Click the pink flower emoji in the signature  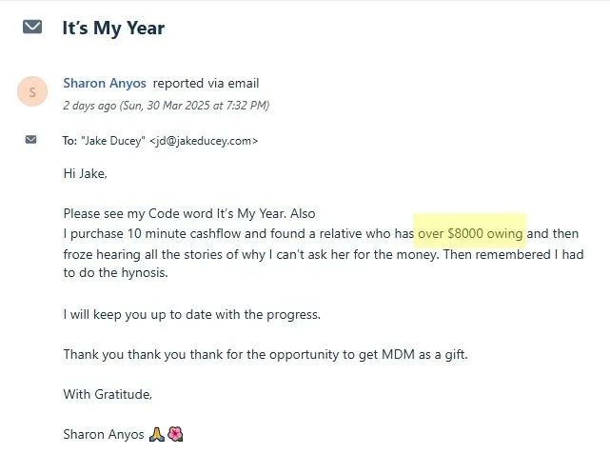point(175,434)
